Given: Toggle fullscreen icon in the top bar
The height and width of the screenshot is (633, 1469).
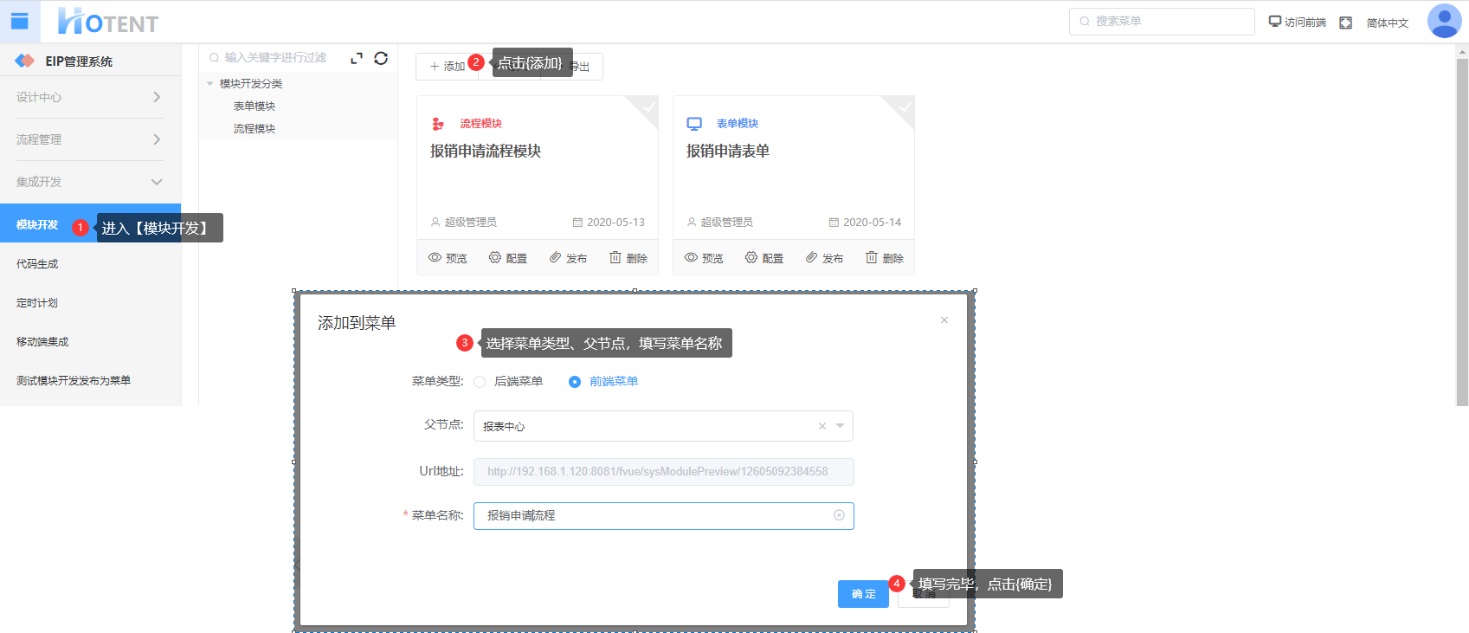Looking at the screenshot, I should click(1345, 23).
